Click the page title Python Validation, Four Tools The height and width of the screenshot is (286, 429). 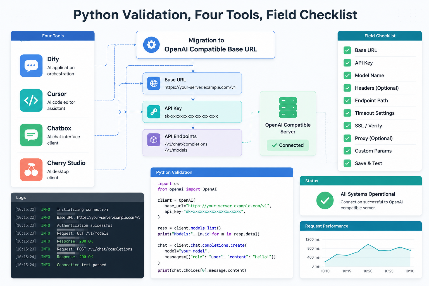coord(215,15)
